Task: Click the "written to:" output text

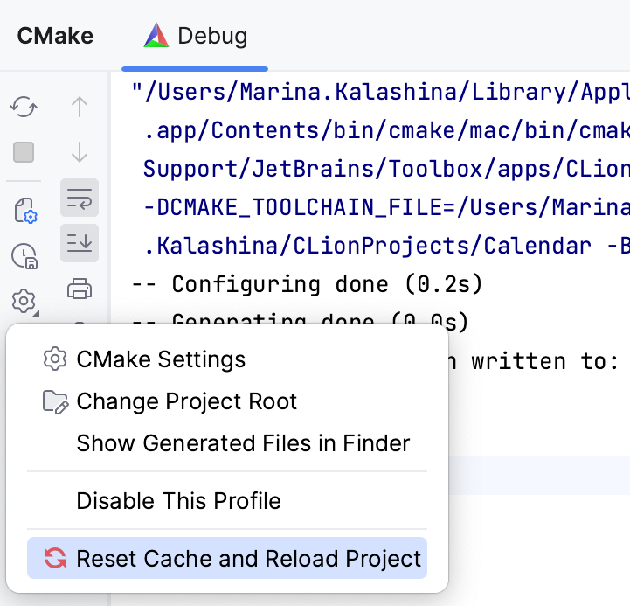Action: [x=545, y=361]
